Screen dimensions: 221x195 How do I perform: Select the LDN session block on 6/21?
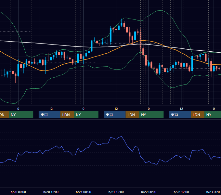click(x=132, y=115)
